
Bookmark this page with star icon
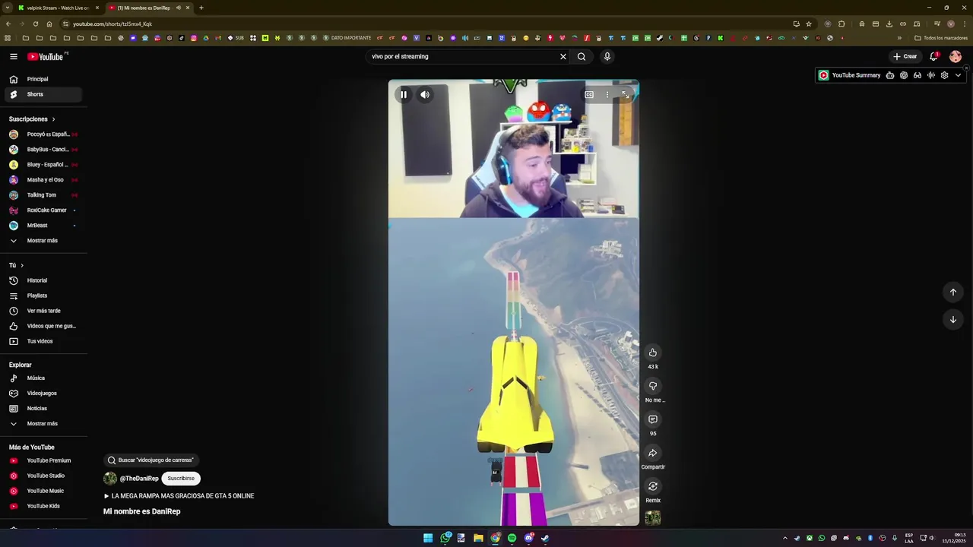809,24
